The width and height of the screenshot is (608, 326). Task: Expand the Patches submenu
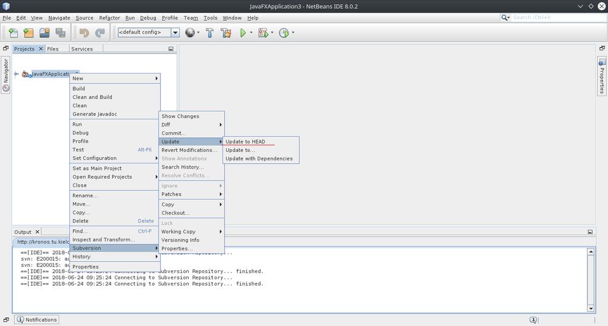pos(192,194)
